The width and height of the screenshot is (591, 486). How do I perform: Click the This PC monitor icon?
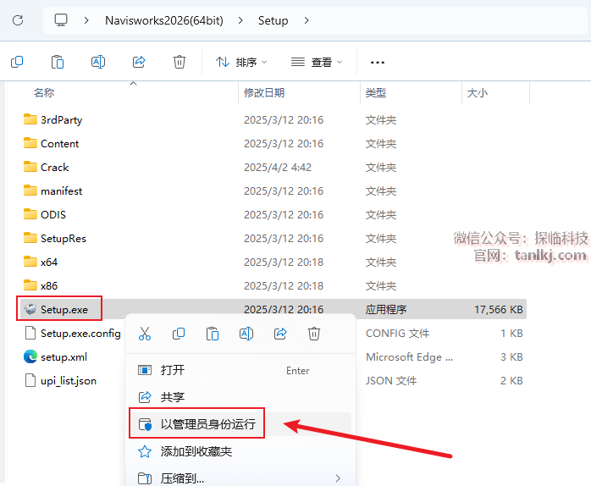pos(61,20)
